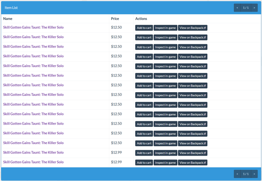Viewport: 262px width, 181px height.
Task: View last listed $12.99 item on Backpack.tf
Action: [x=193, y=163]
